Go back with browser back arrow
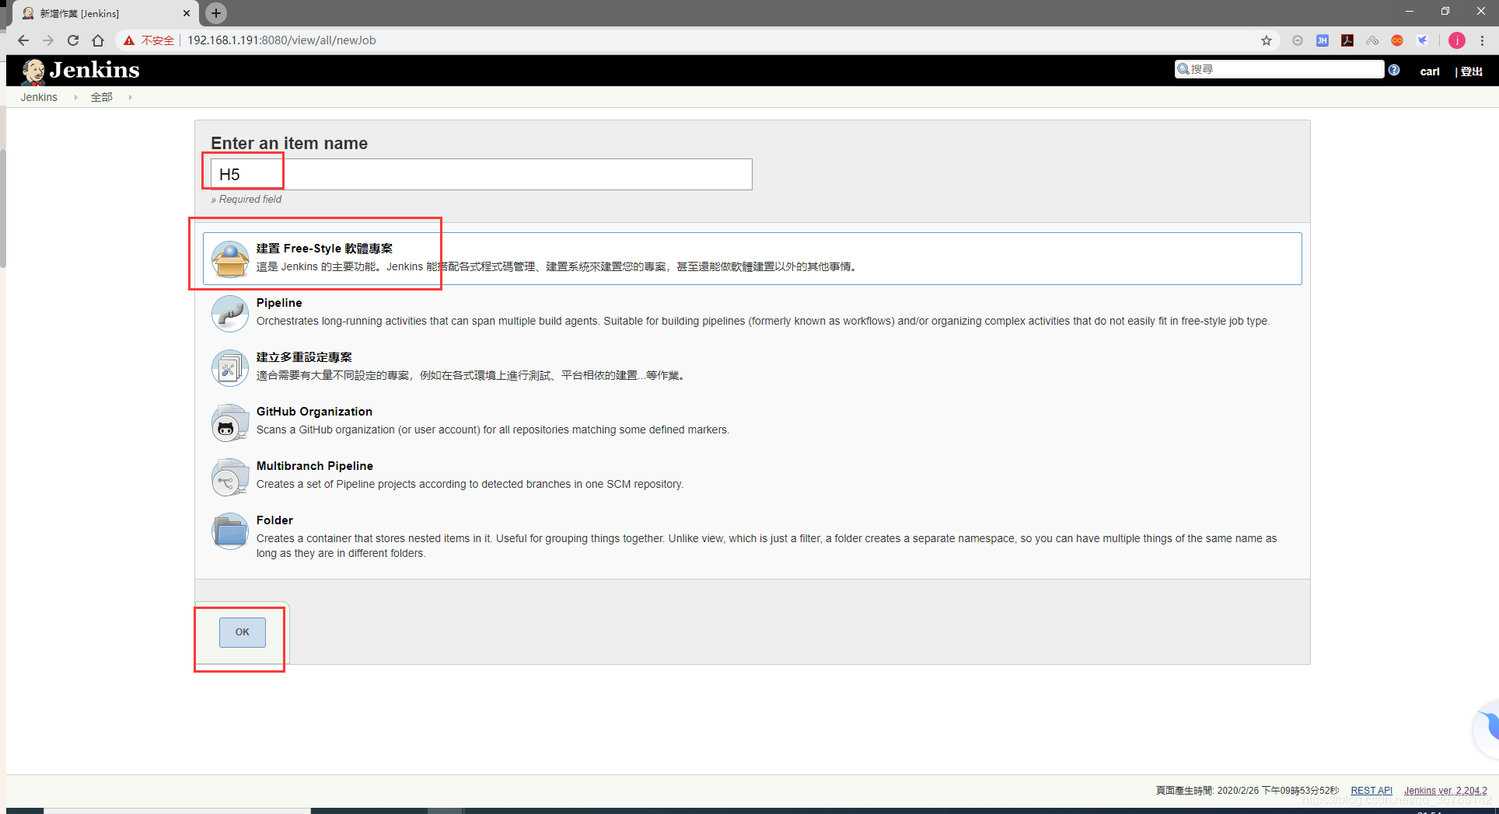The image size is (1499, 814). pyautogui.click(x=23, y=40)
